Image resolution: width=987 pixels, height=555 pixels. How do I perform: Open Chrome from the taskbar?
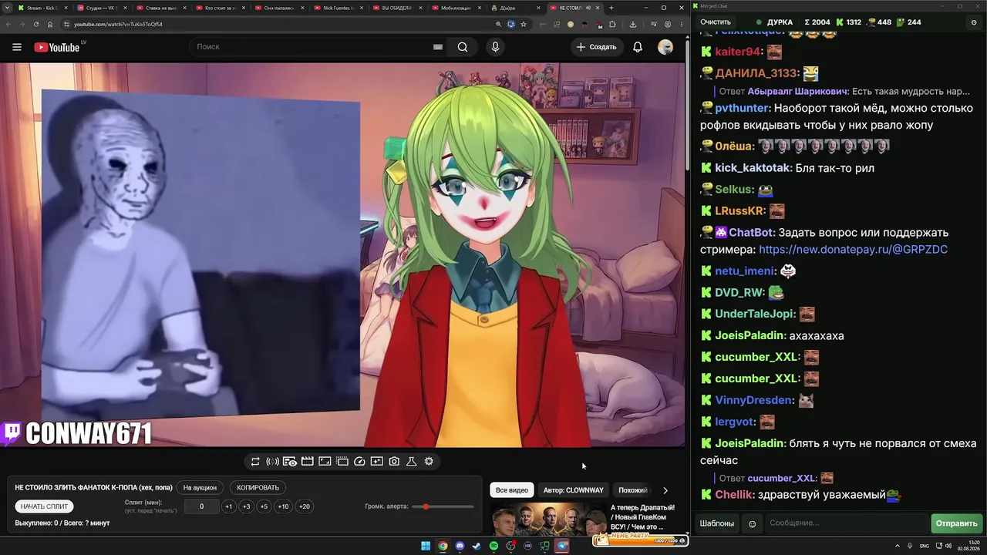[443, 547]
